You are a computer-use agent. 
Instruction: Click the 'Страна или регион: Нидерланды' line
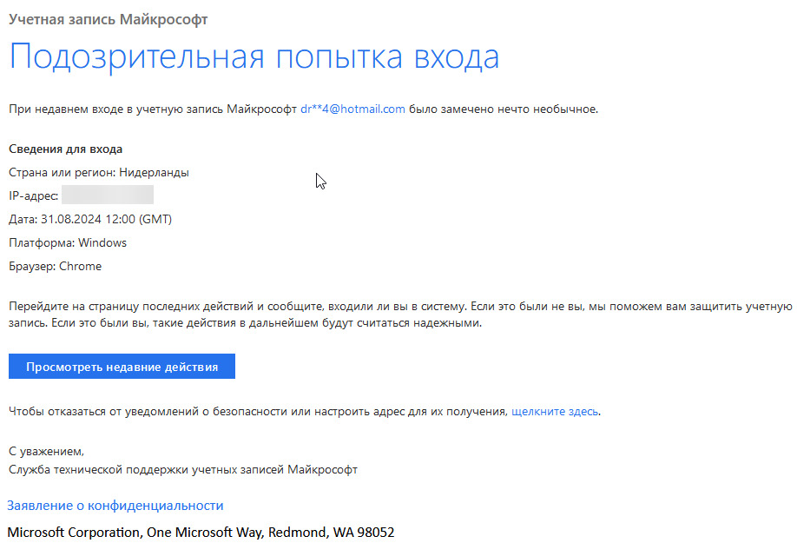tap(99, 172)
